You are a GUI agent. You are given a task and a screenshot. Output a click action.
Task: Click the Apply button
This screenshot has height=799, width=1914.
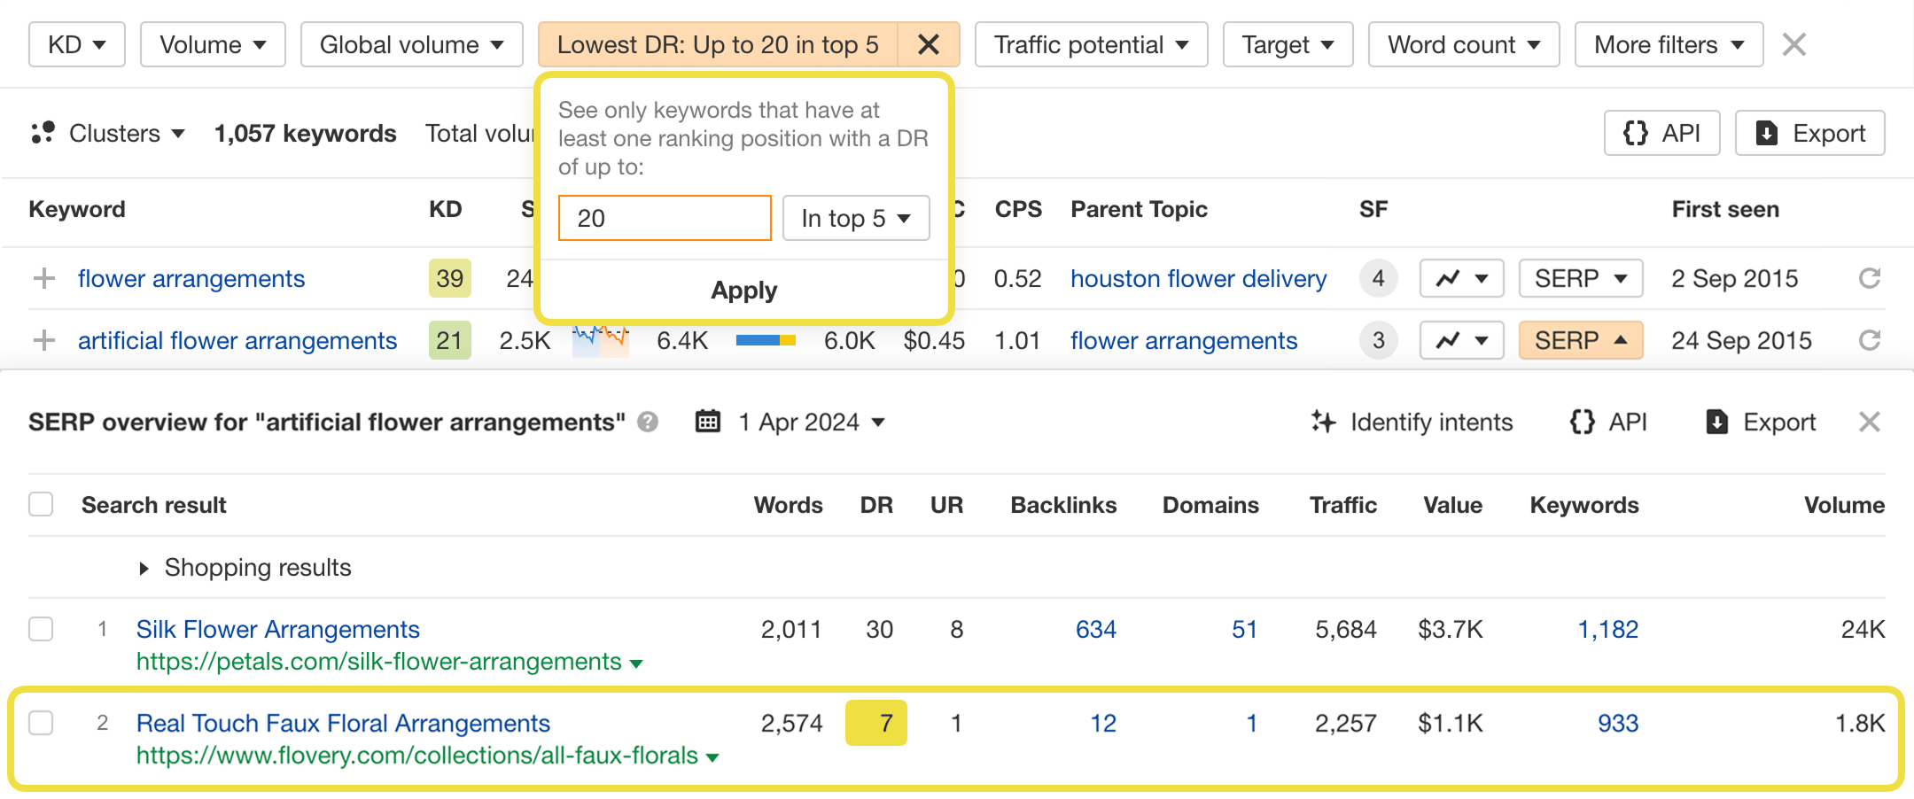coord(743,290)
